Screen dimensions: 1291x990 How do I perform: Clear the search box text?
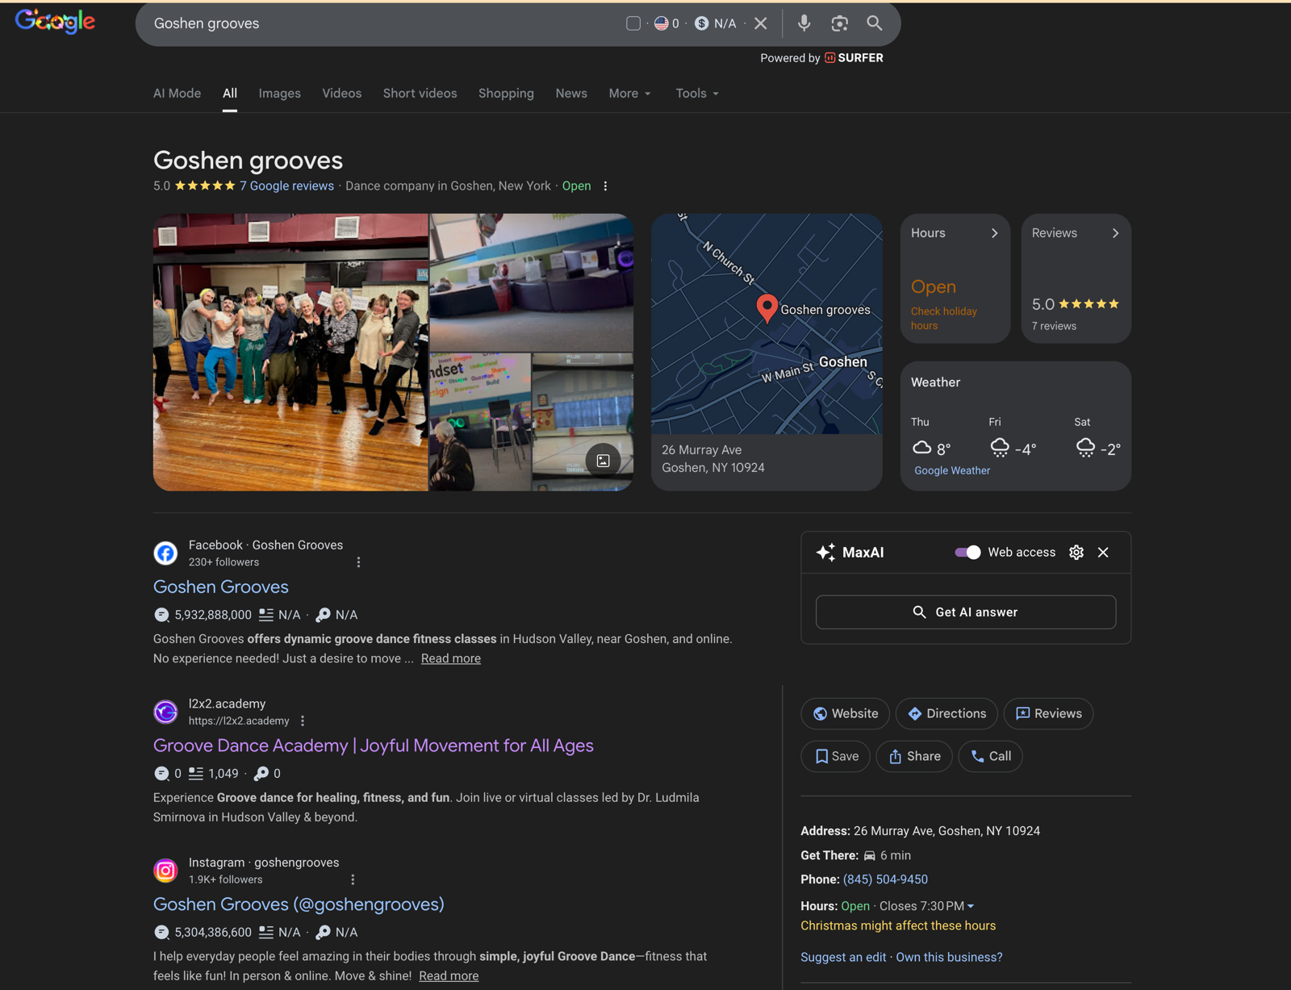[x=760, y=23]
